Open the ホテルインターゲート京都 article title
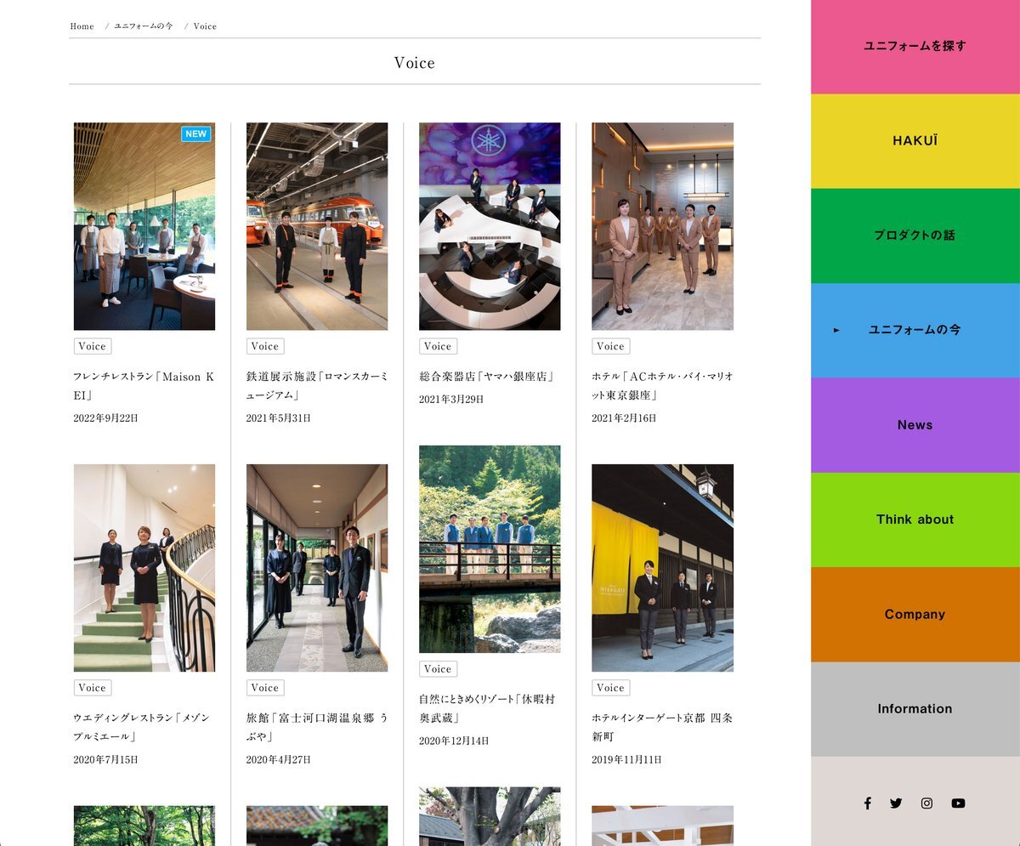The image size is (1020, 846). pos(661,726)
